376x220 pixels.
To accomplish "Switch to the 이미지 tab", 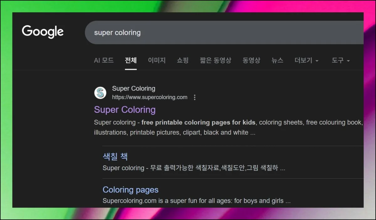I will point(157,60).
